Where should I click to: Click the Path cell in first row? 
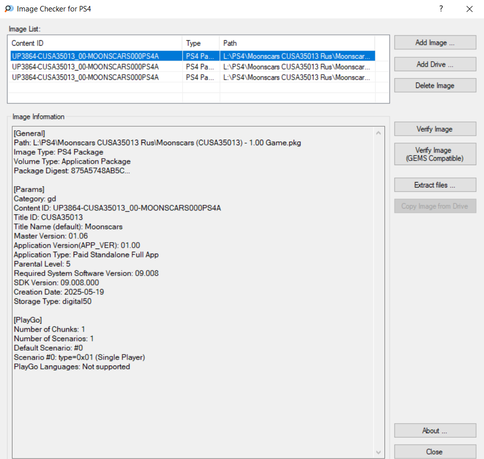[x=296, y=56]
